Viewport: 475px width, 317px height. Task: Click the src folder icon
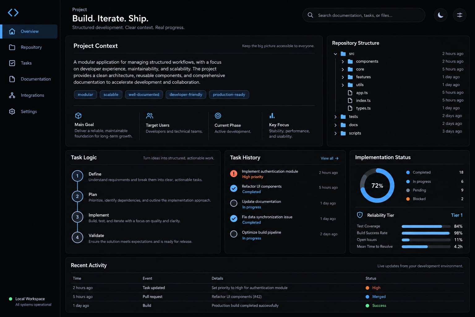[x=343, y=54]
